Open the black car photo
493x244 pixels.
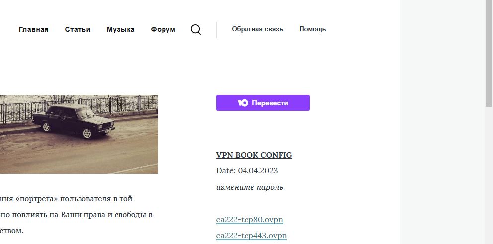(79, 134)
